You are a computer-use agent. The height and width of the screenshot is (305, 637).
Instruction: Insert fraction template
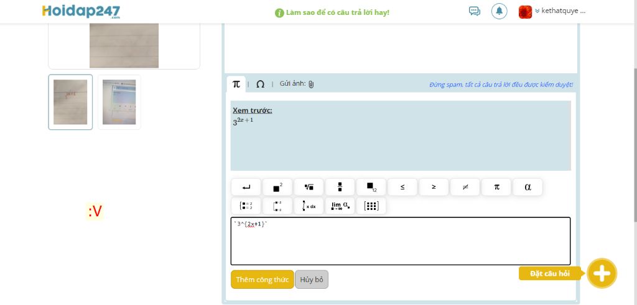click(340, 187)
